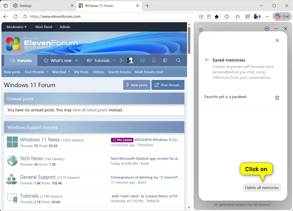Open tab actions menu icon

[5, 5]
